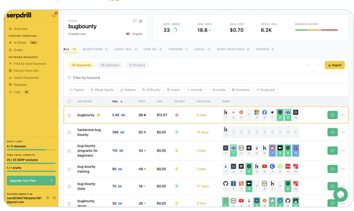Refresh SERP for bug bounty programs for beginners
Viewport: 354px width, 211px height.
[332, 151]
